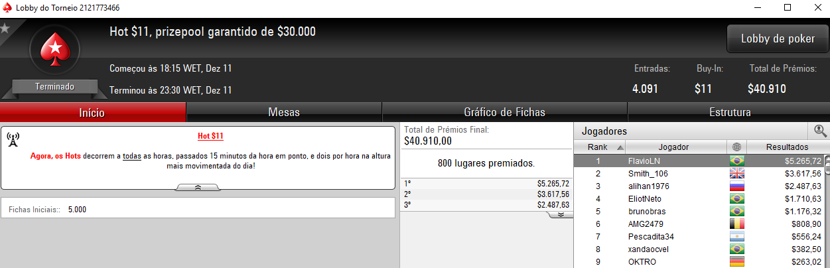Click the broadcast antenna announcement icon
The image size is (830, 268).
point(13,140)
